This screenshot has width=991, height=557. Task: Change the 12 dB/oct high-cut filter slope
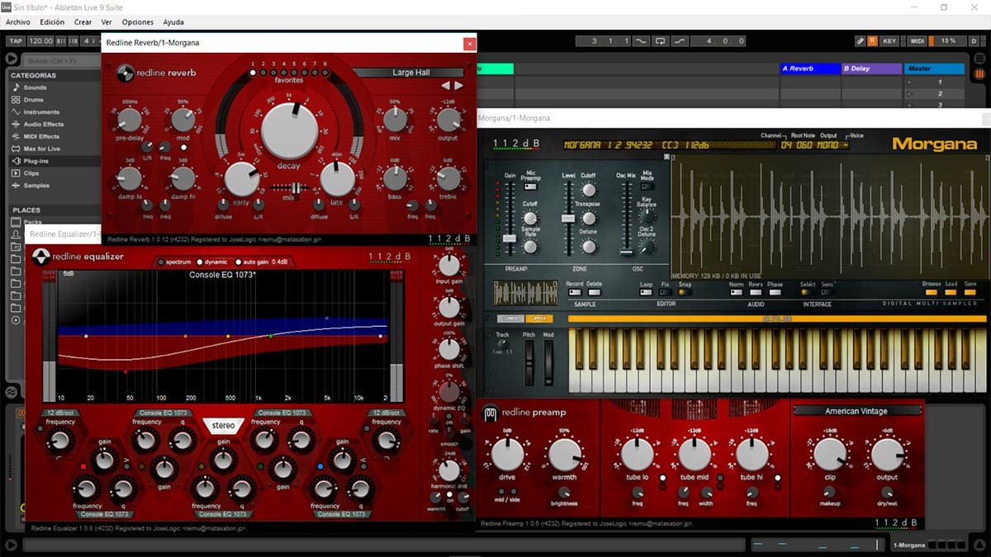pyautogui.click(x=386, y=413)
